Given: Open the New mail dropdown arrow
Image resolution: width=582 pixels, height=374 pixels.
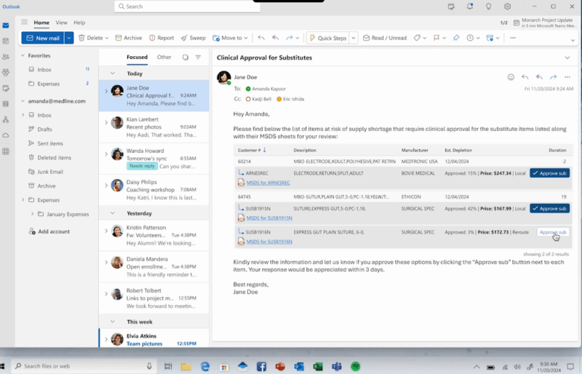Looking at the screenshot, I should click(69, 38).
